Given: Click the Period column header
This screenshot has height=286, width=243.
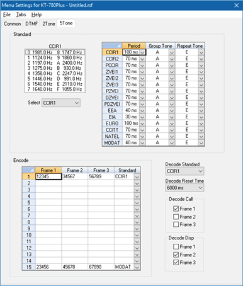Looking at the screenshot, I should click(x=134, y=46).
